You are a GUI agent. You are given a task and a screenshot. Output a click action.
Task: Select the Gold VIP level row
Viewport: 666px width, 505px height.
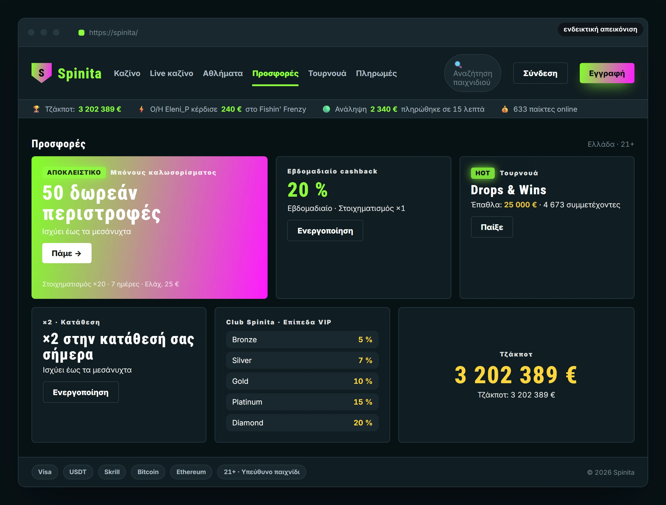tap(302, 381)
